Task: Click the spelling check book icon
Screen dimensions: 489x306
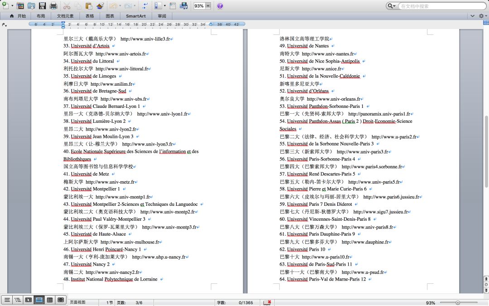Action: coord(267,302)
